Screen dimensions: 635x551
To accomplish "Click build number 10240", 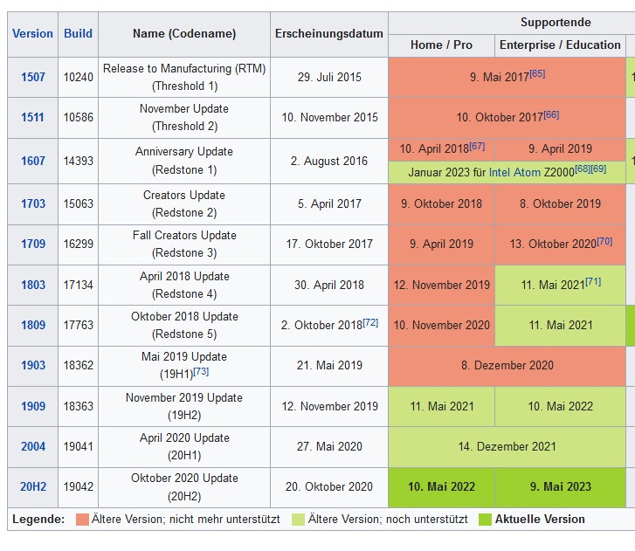I will tap(78, 78).
